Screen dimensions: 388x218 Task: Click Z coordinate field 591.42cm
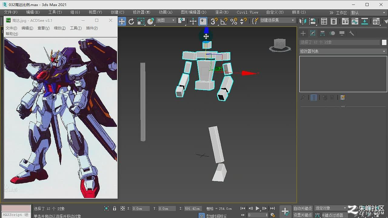click(x=192, y=209)
